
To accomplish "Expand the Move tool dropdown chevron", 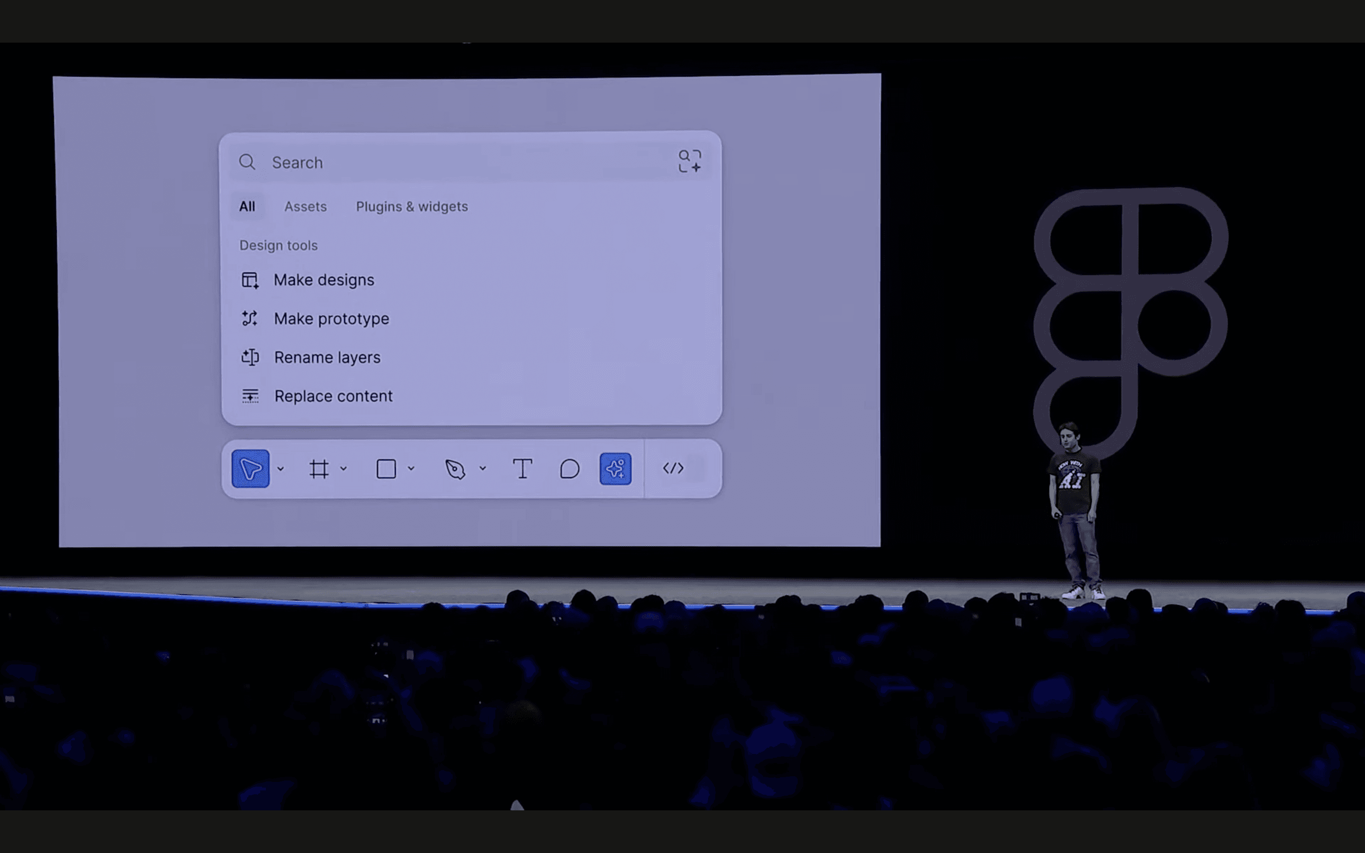I will (x=280, y=469).
